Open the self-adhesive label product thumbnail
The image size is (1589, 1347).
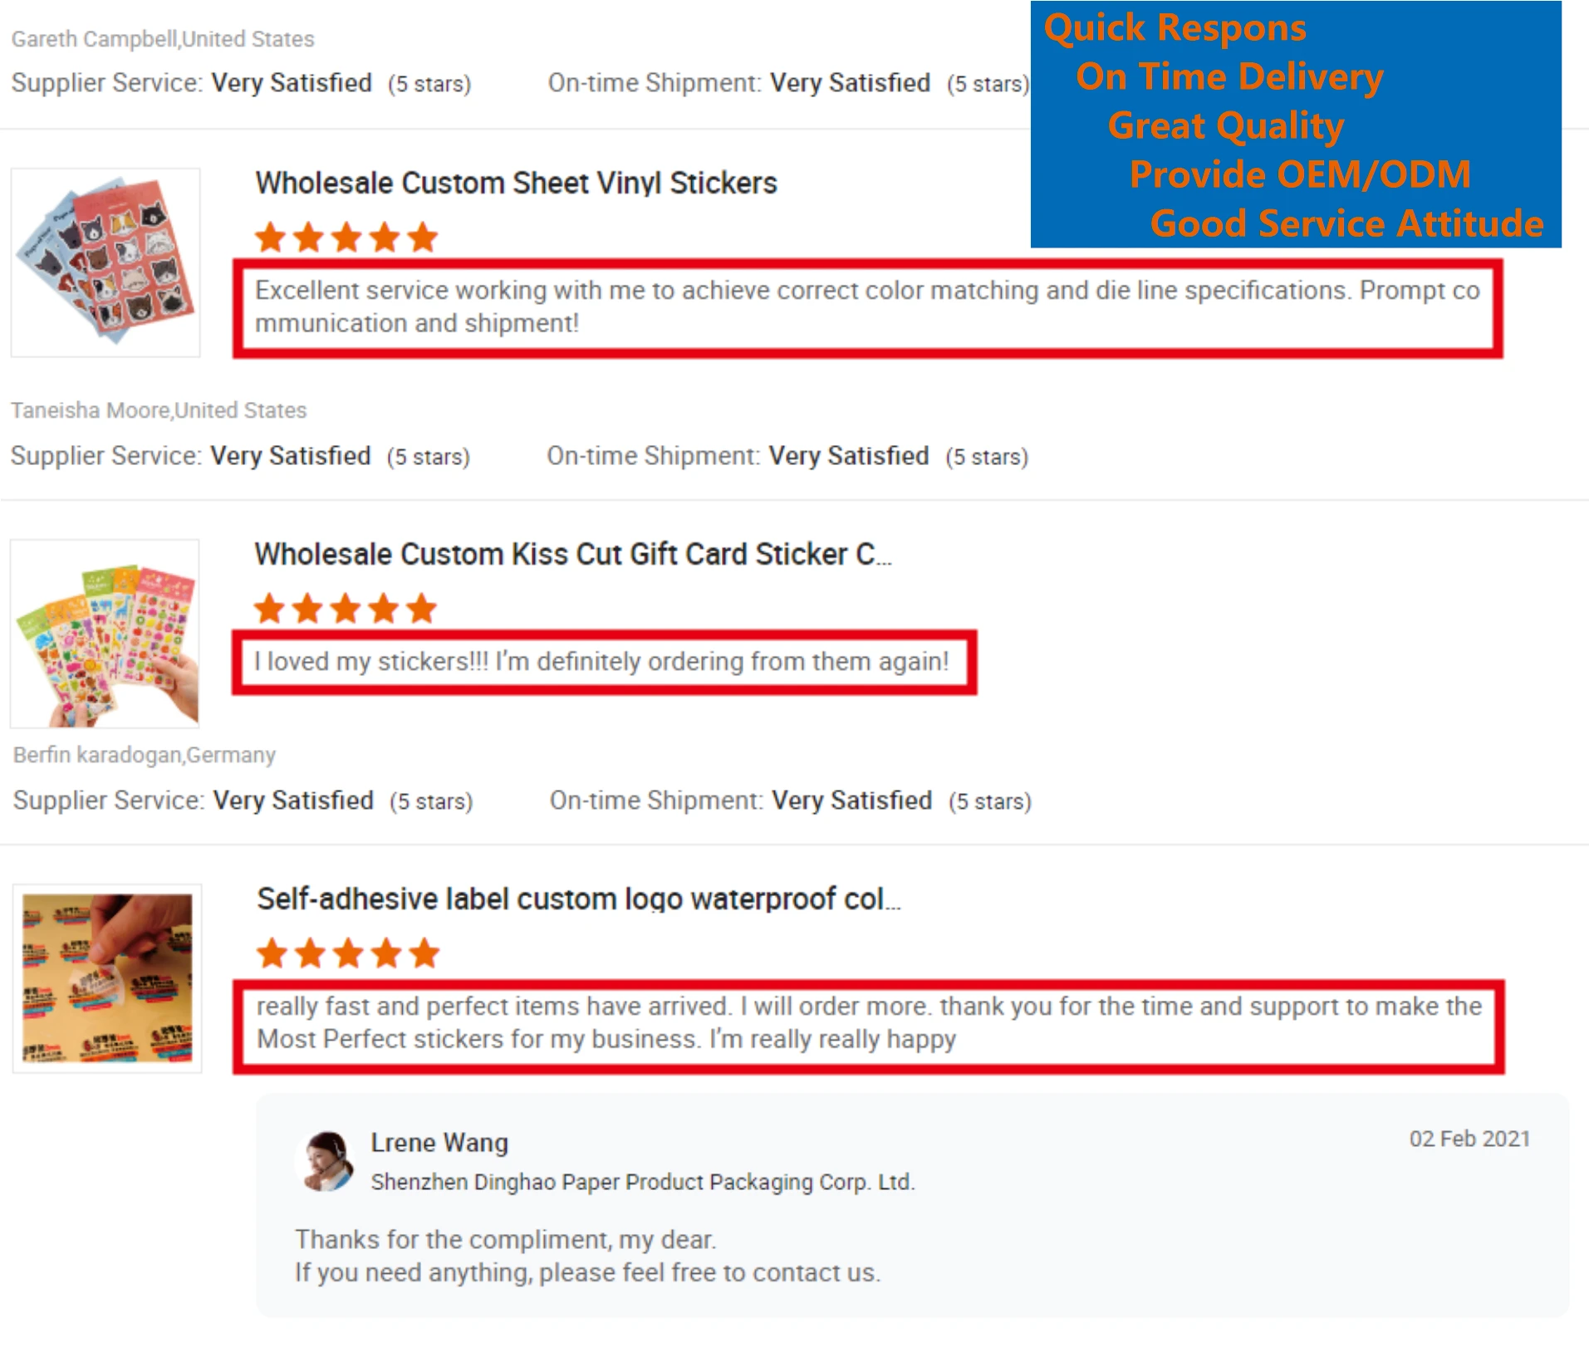point(107,978)
